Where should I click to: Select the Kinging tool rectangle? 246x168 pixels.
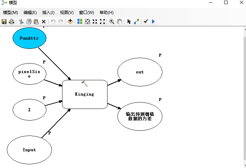pyautogui.click(x=85, y=94)
